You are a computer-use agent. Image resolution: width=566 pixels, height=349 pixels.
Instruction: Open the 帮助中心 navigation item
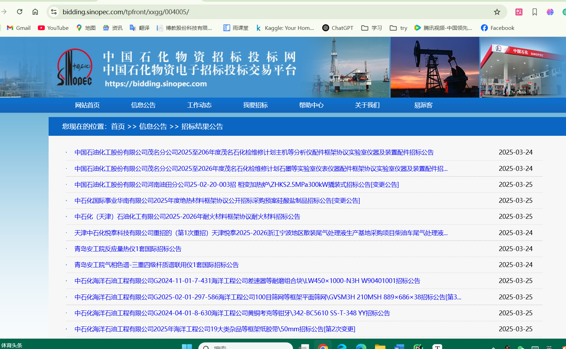[311, 105]
